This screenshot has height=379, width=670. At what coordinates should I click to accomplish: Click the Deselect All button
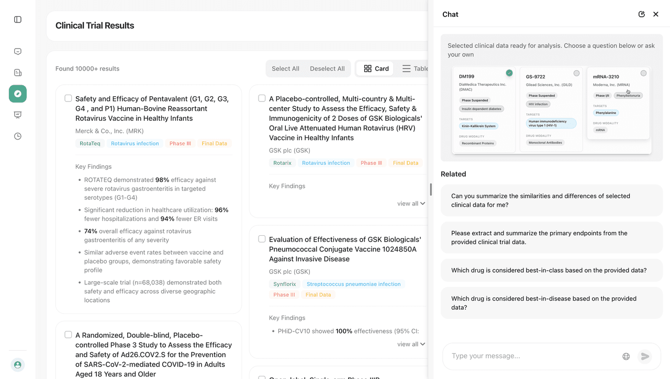pos(327,68)
